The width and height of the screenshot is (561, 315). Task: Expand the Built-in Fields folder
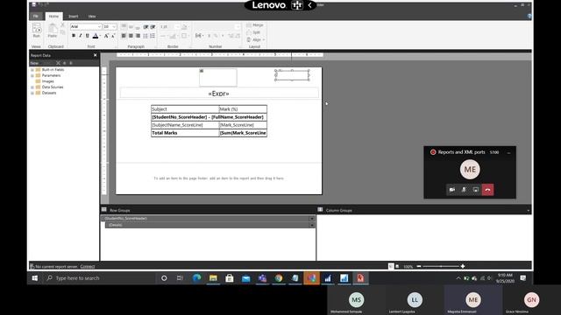(x=32, y=70)
